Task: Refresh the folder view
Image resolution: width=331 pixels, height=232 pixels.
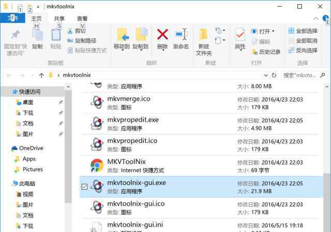Action: point(274,75)
